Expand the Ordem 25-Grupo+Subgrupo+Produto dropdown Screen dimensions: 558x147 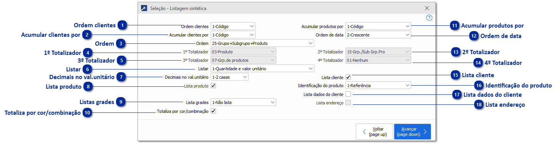(x=262, y=43)
